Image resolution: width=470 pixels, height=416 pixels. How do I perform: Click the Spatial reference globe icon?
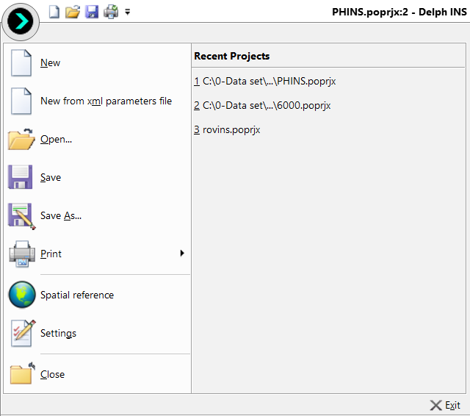point(21,295)
